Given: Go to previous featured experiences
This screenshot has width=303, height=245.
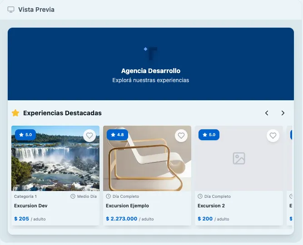Looking at the screenshot, I should click(267, 113).
